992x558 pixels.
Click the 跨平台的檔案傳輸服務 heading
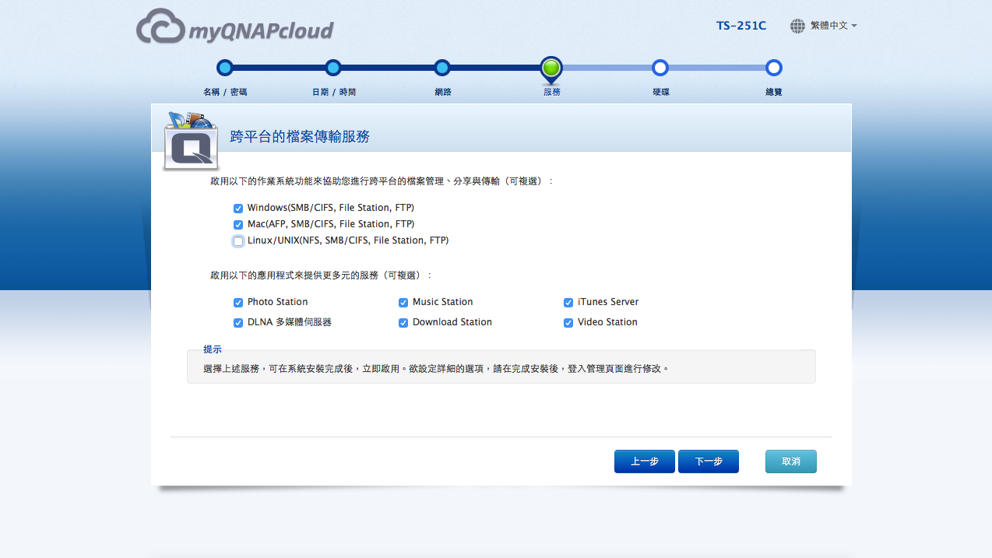(x=300, y=137)
